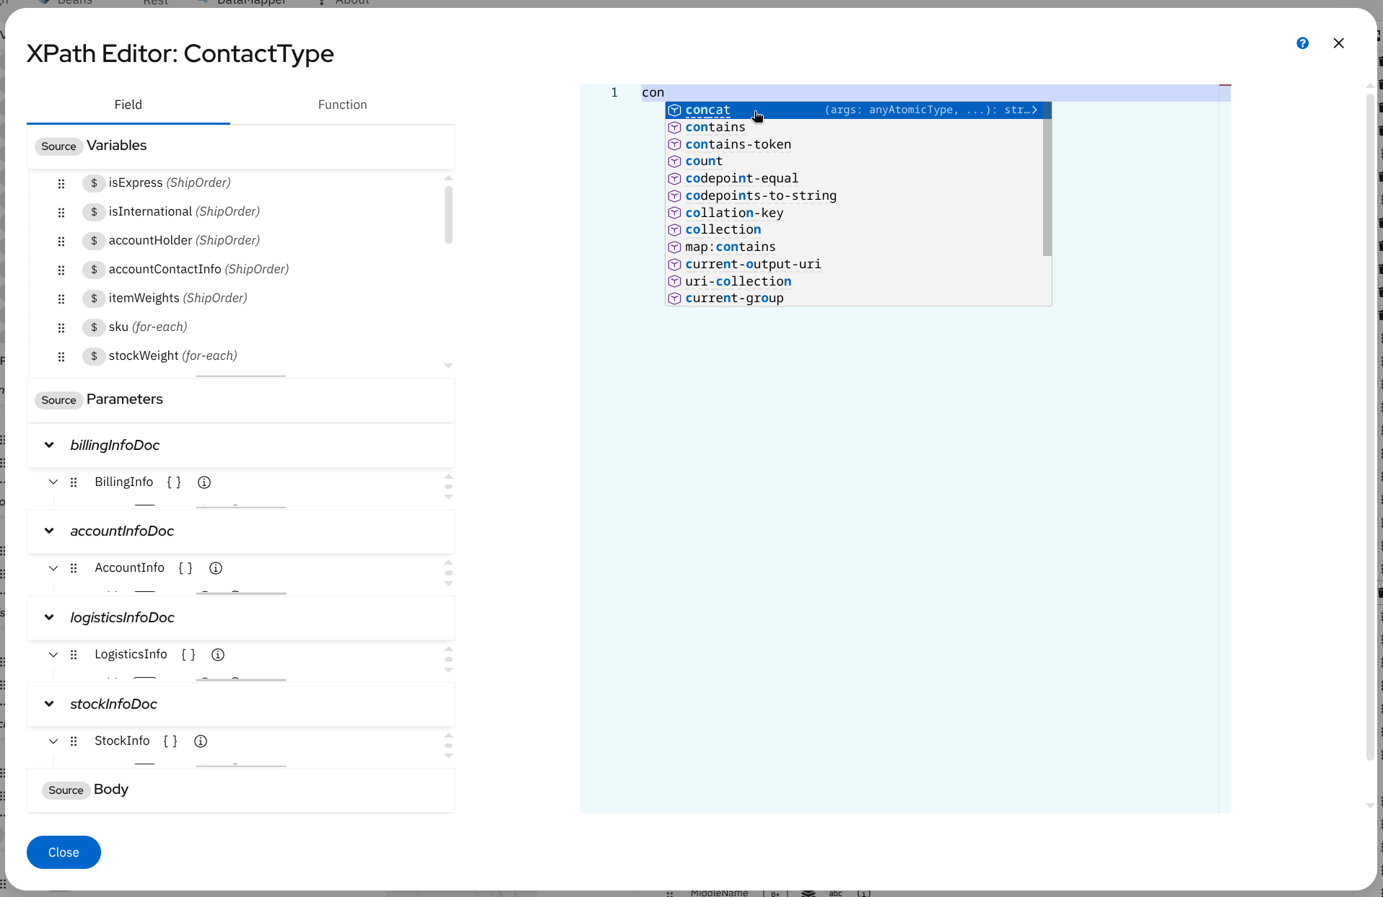Collapse the billingInfoDoc parameter section
Screen dimensions: 1383x897
49,445
